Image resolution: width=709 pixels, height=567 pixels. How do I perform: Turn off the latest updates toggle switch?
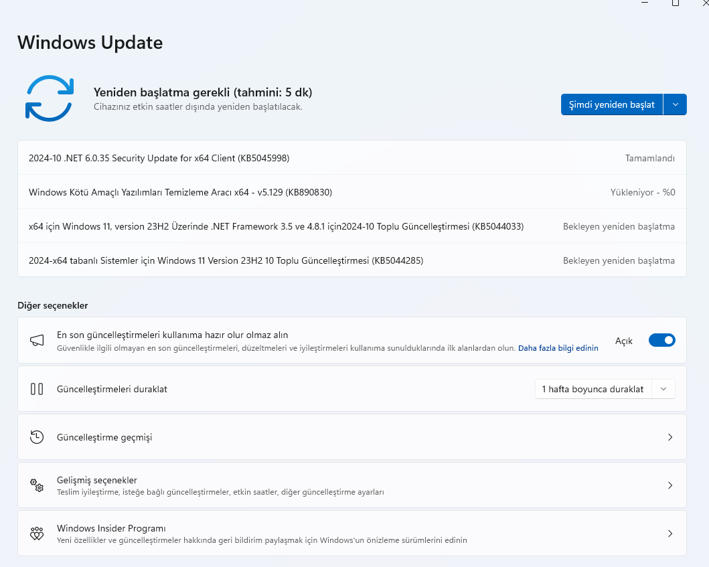[x=661, y=341]
